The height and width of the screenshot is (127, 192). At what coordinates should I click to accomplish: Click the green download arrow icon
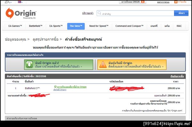29,65
